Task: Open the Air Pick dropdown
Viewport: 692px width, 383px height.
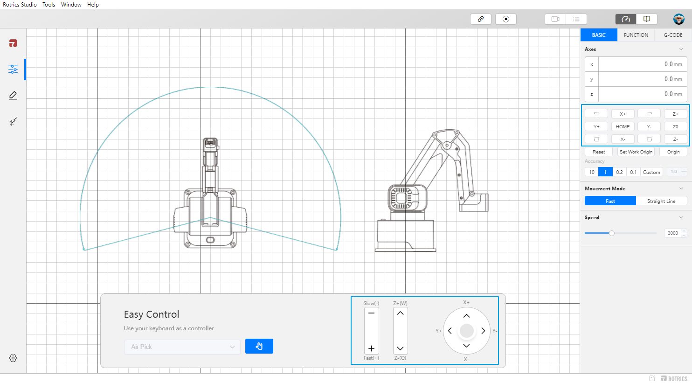Action: 182,347
